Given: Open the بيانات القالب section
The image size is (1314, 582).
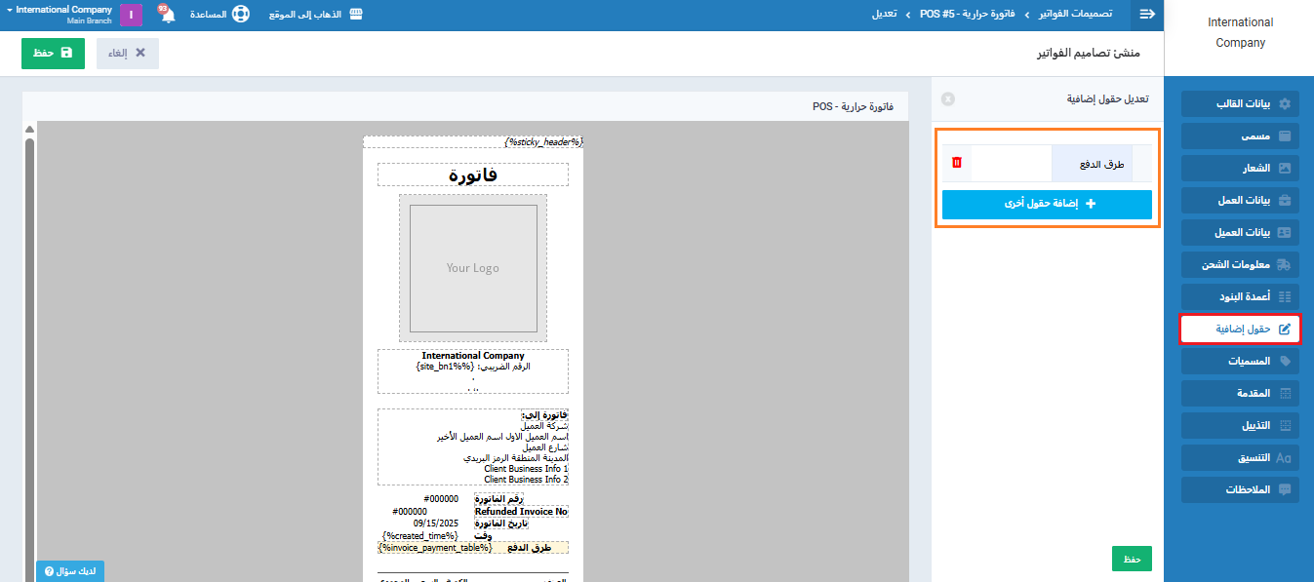Looking at the screenshot, I should pyautogui.click(x=1240, y=104).
